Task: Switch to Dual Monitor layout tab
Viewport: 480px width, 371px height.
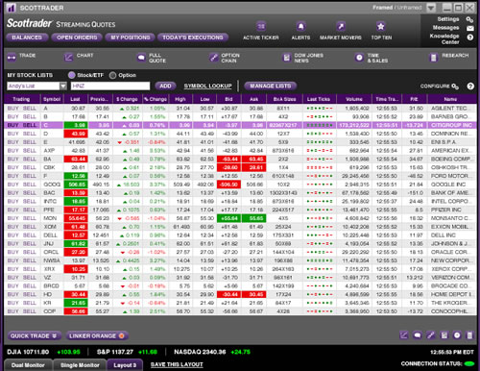Action: coord(28,365)
